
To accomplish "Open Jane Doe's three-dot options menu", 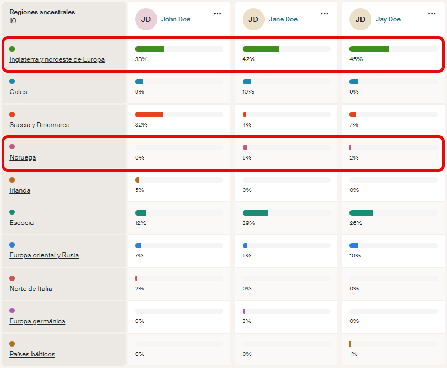I will [325, 14].
